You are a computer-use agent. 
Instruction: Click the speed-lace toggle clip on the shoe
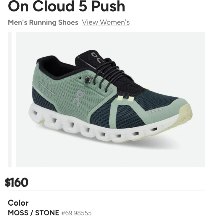pos(88,79)
